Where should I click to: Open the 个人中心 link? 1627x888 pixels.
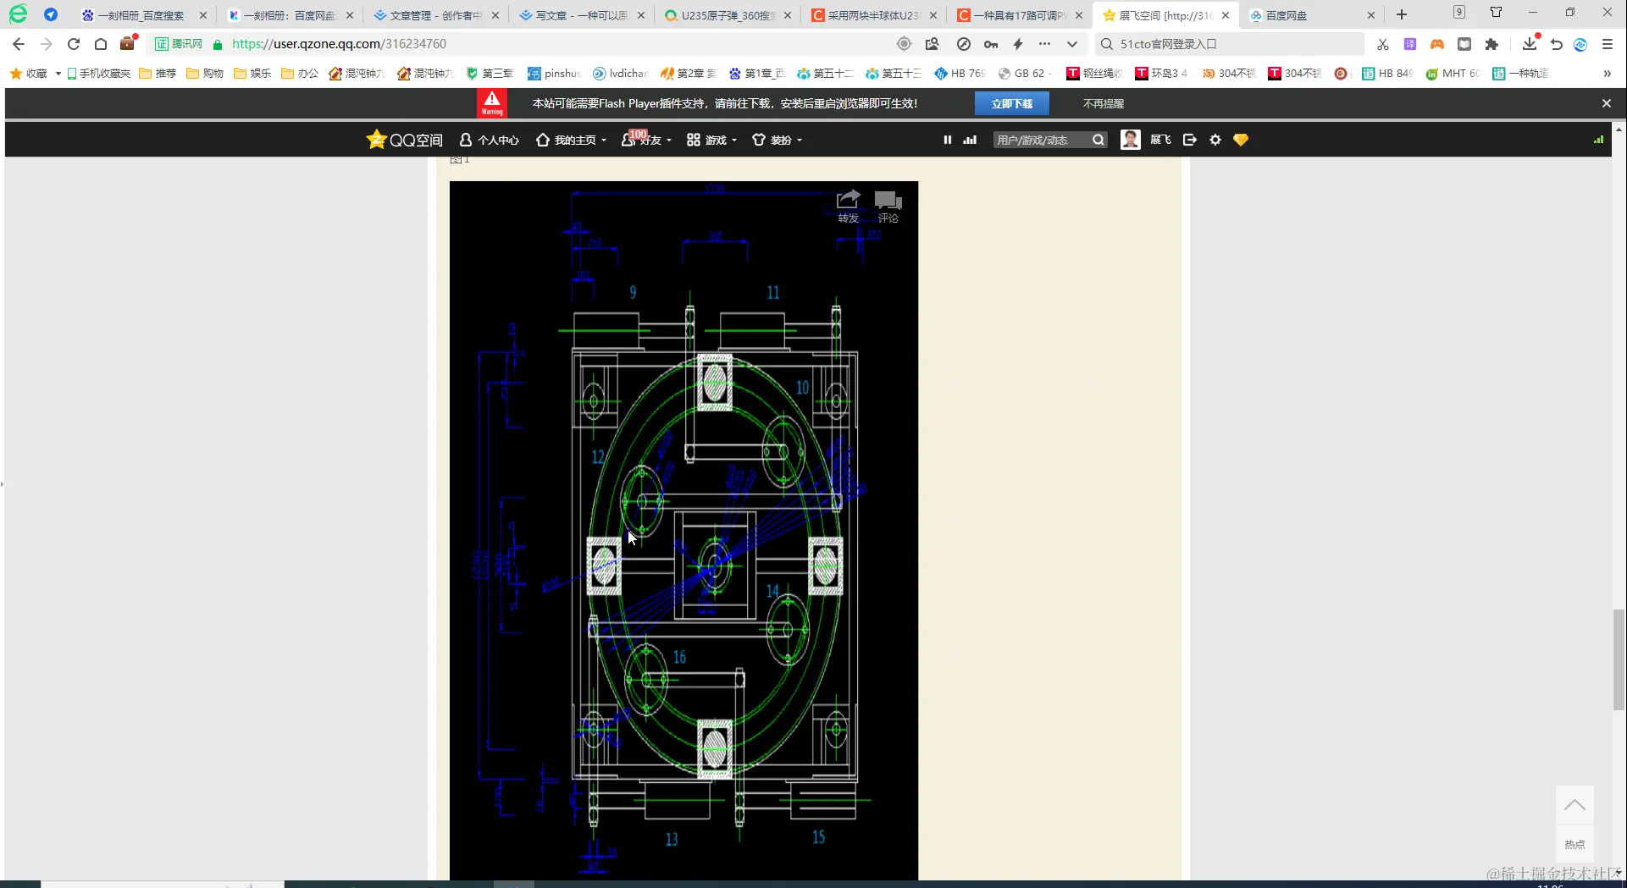(x=489, y=140)
